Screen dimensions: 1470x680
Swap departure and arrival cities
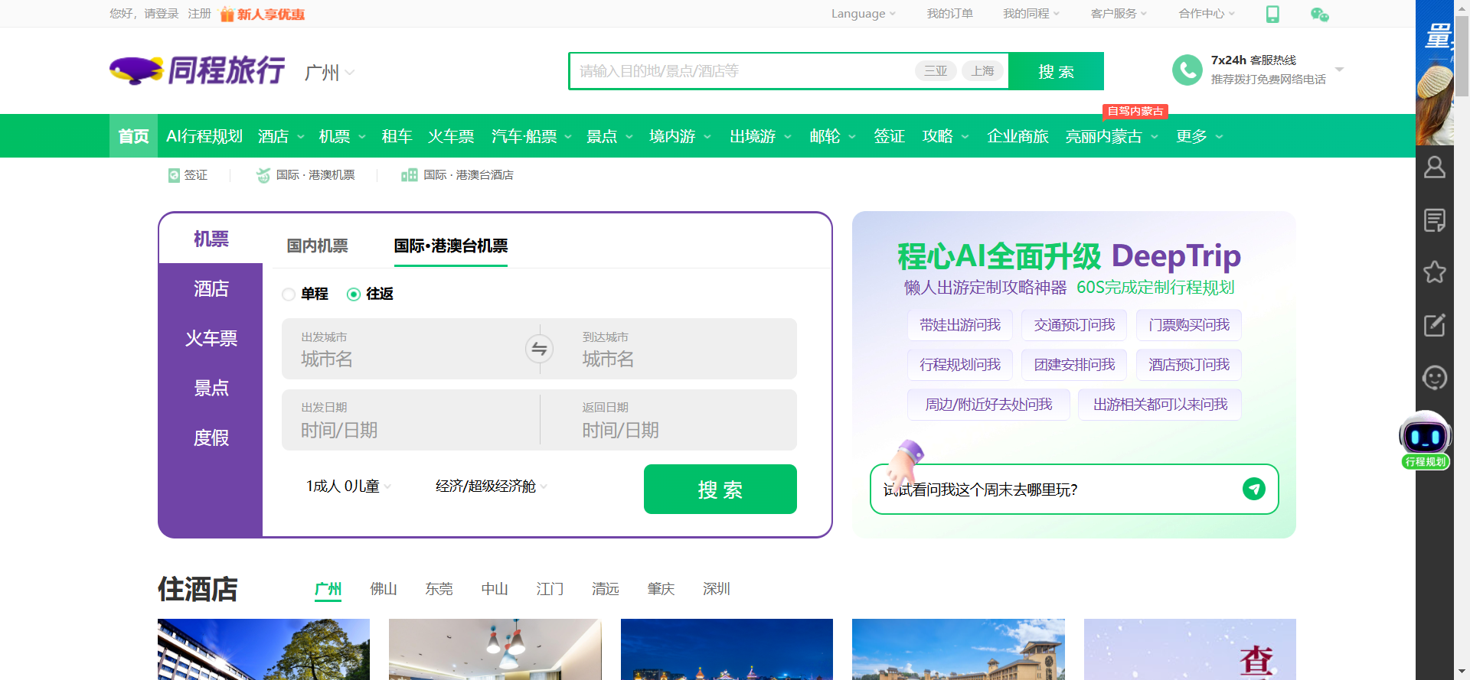click(x=539, y=349)
